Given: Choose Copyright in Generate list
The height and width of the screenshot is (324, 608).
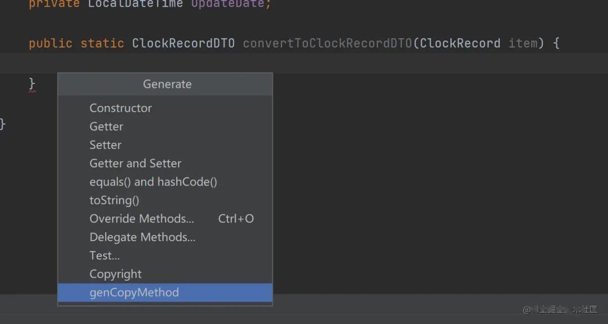Looking at the screenshot, I should (115, 274).
